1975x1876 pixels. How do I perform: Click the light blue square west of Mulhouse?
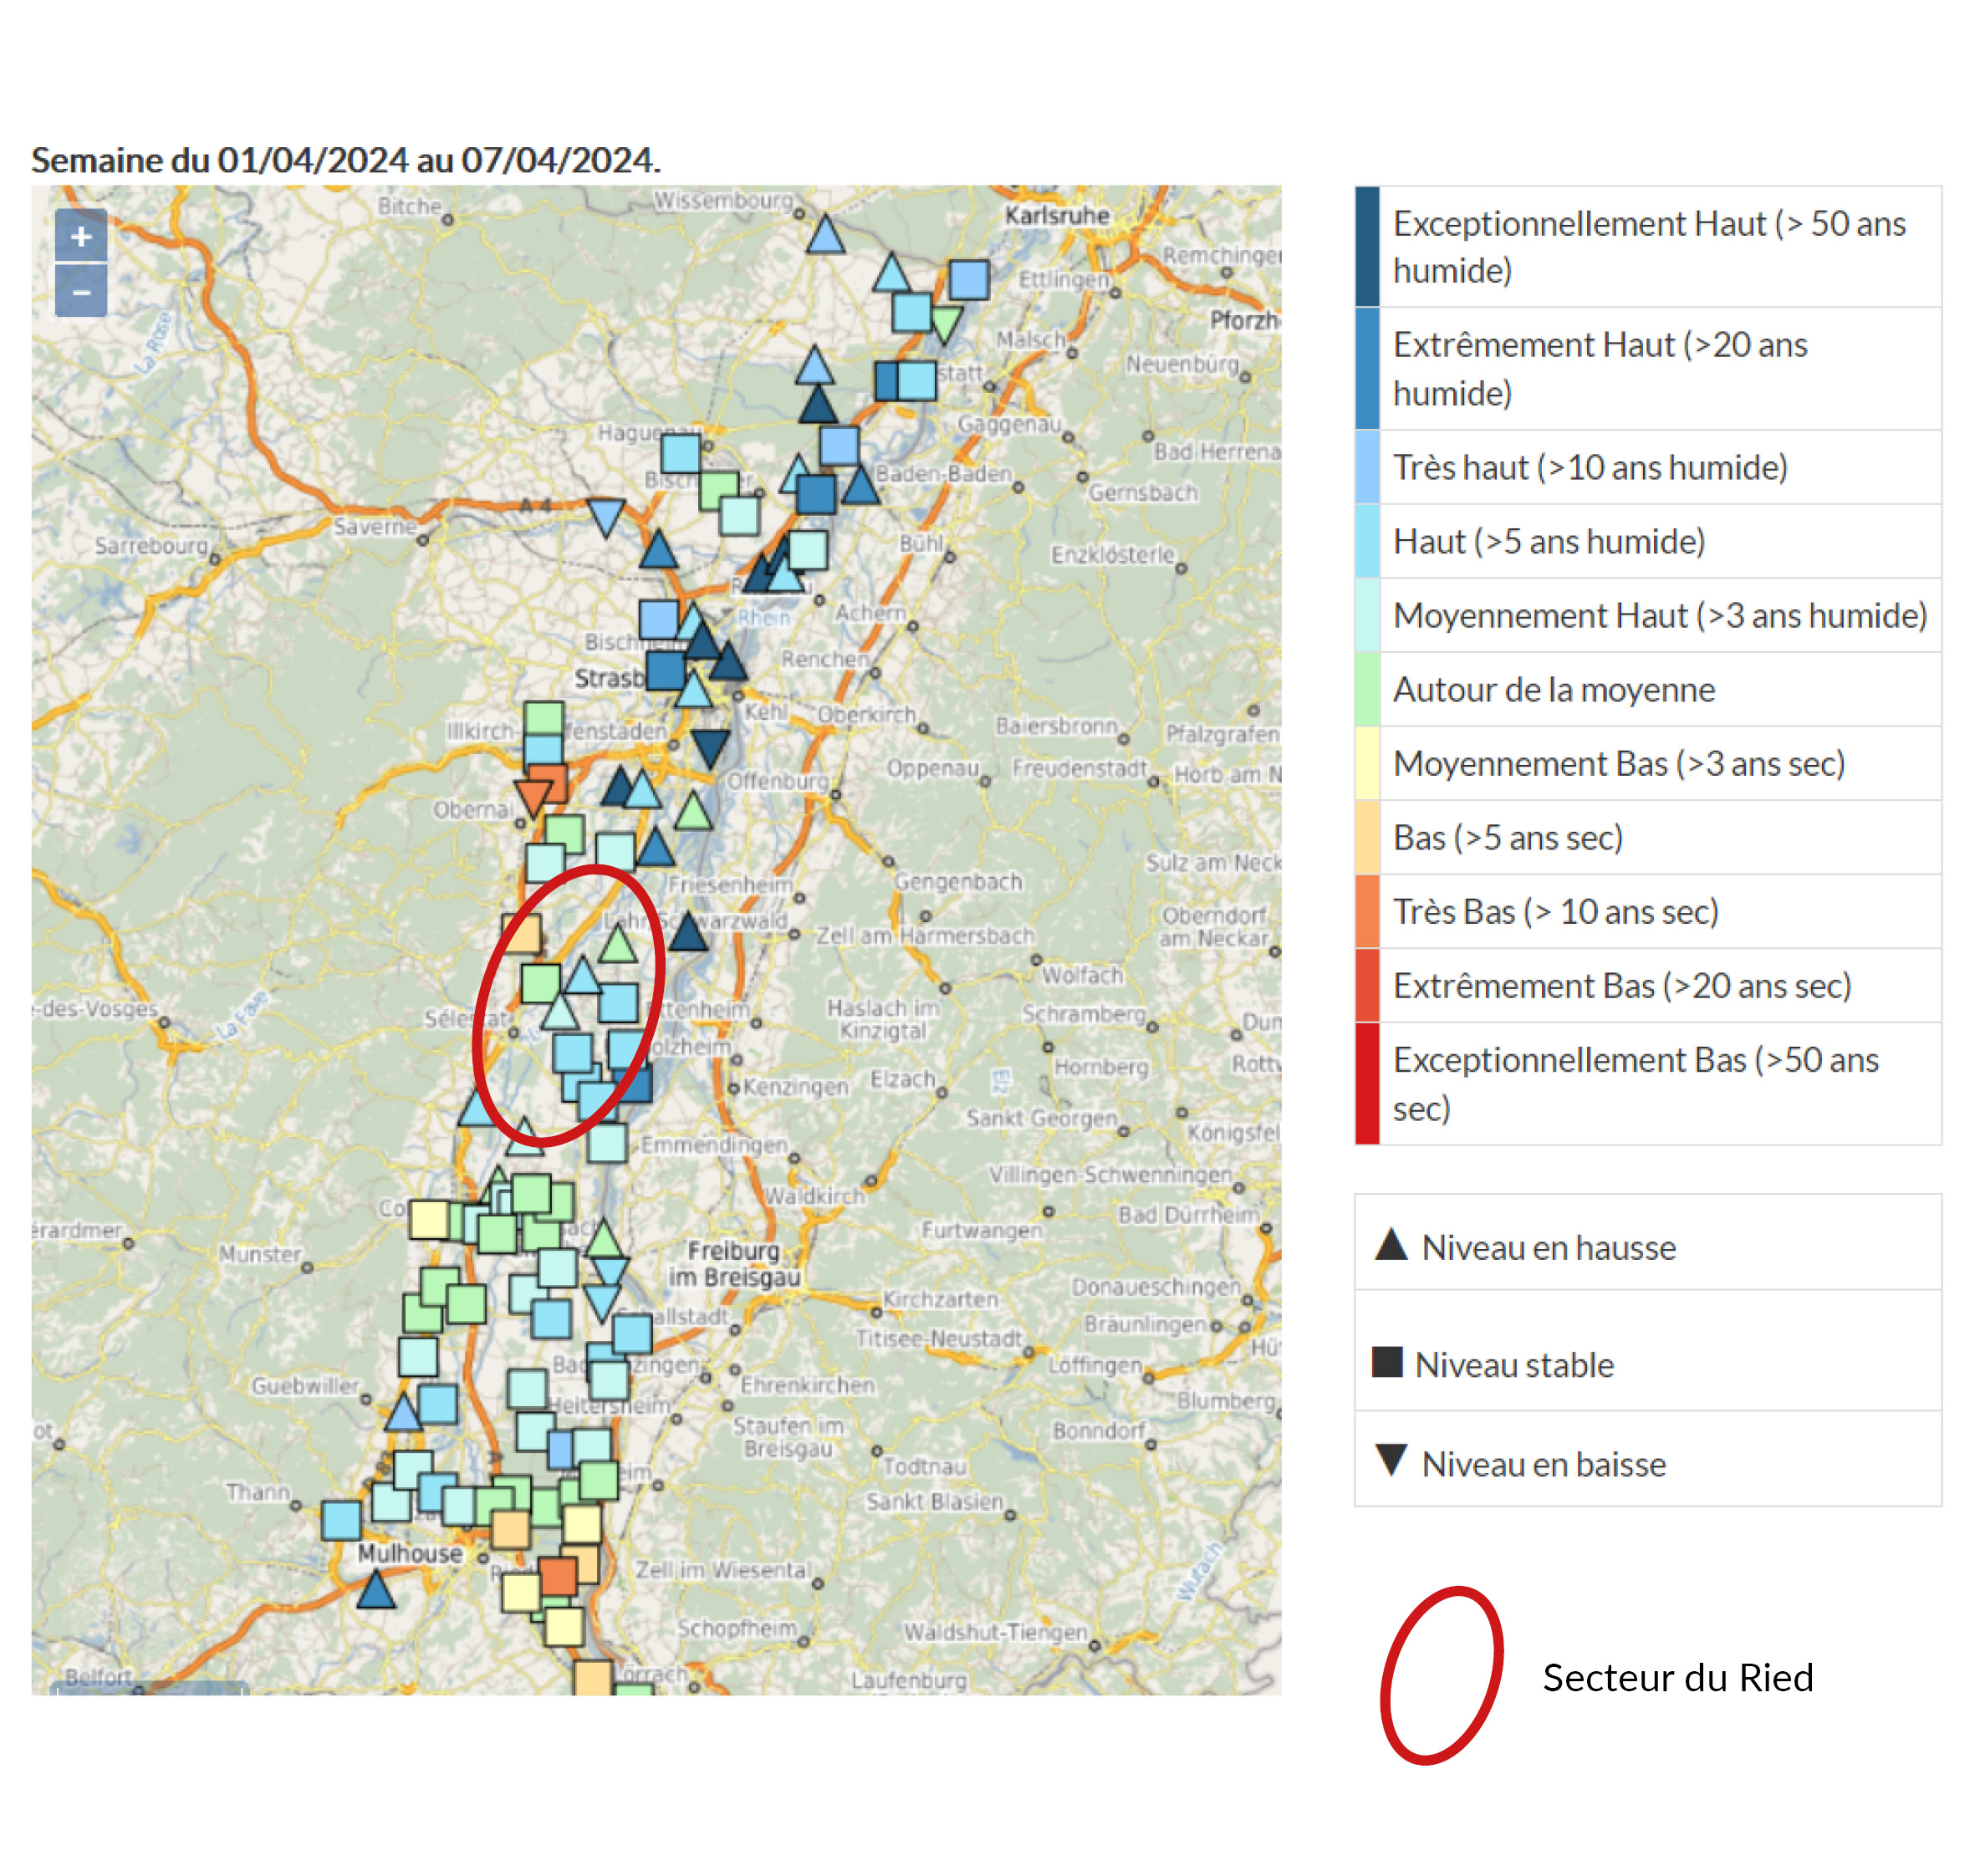341,1520
